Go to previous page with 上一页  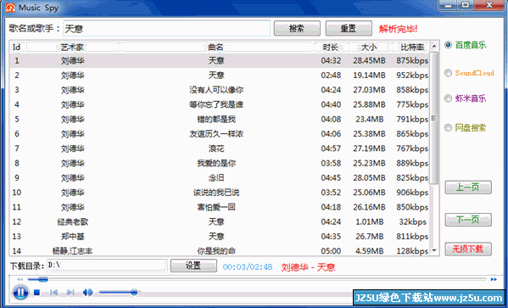pyautogui.click(x=468, y=188)
